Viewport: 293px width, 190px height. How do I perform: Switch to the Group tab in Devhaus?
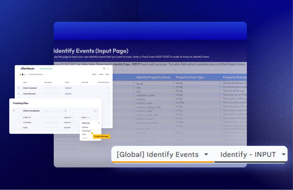point(107,74)
